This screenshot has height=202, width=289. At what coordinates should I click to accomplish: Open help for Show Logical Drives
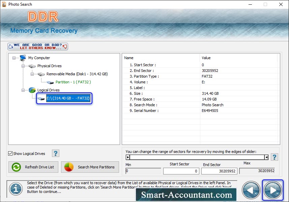click(56, 153)
